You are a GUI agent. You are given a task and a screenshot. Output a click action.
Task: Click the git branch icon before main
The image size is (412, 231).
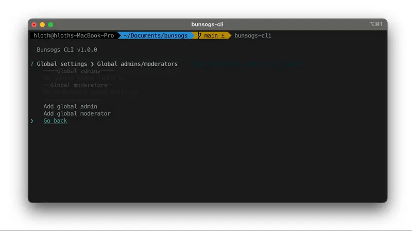[200, 35]
